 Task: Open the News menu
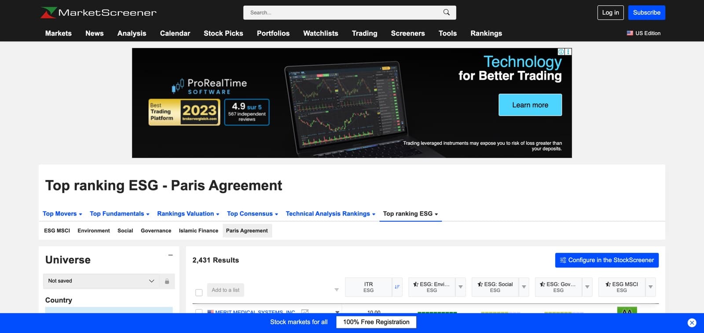[95, 33]
